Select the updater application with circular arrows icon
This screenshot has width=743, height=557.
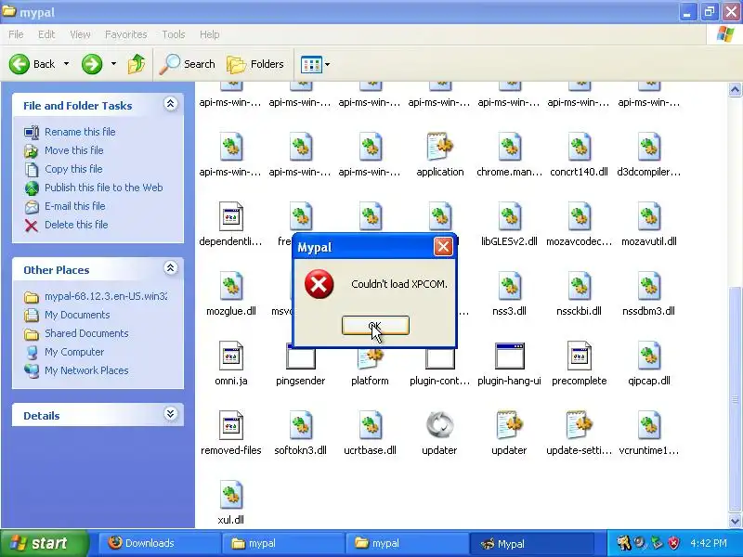coord(439,425)
